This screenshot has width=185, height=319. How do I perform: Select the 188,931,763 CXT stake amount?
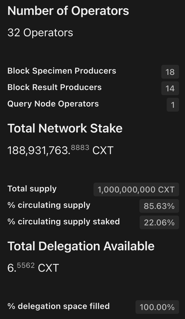[61, 150]
